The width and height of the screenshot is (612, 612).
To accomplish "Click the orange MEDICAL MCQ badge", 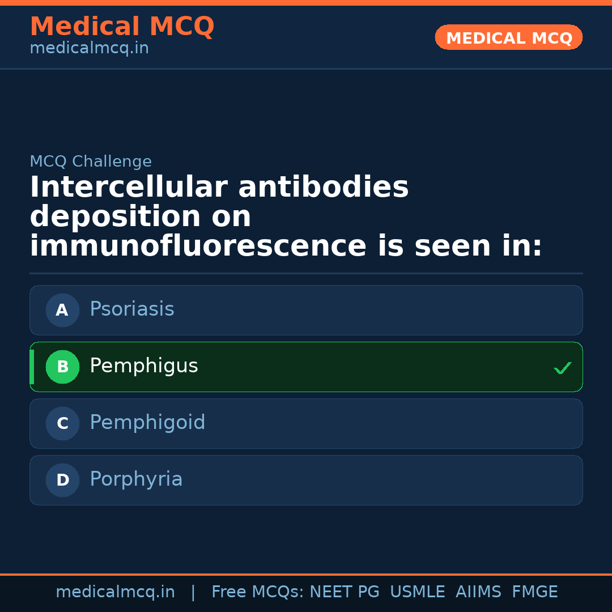I will coord(508,37).
